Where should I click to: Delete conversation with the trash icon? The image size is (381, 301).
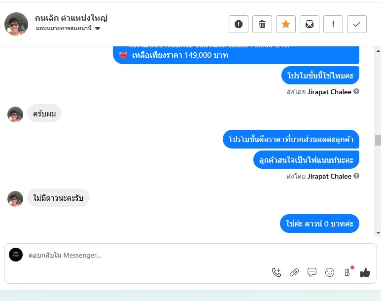[x=262, y=24]
